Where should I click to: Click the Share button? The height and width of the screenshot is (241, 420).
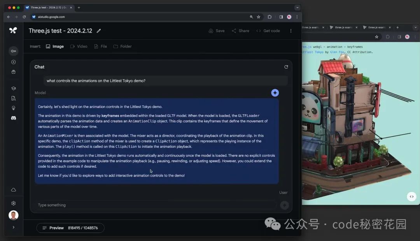click(240, 31)
